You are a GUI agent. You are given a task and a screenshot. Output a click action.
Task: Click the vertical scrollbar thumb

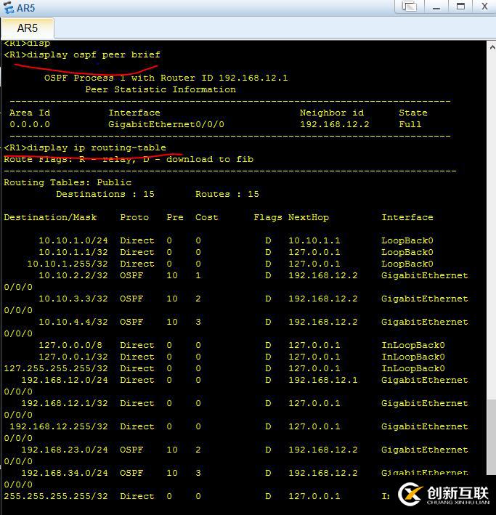(x=492, y=437)
